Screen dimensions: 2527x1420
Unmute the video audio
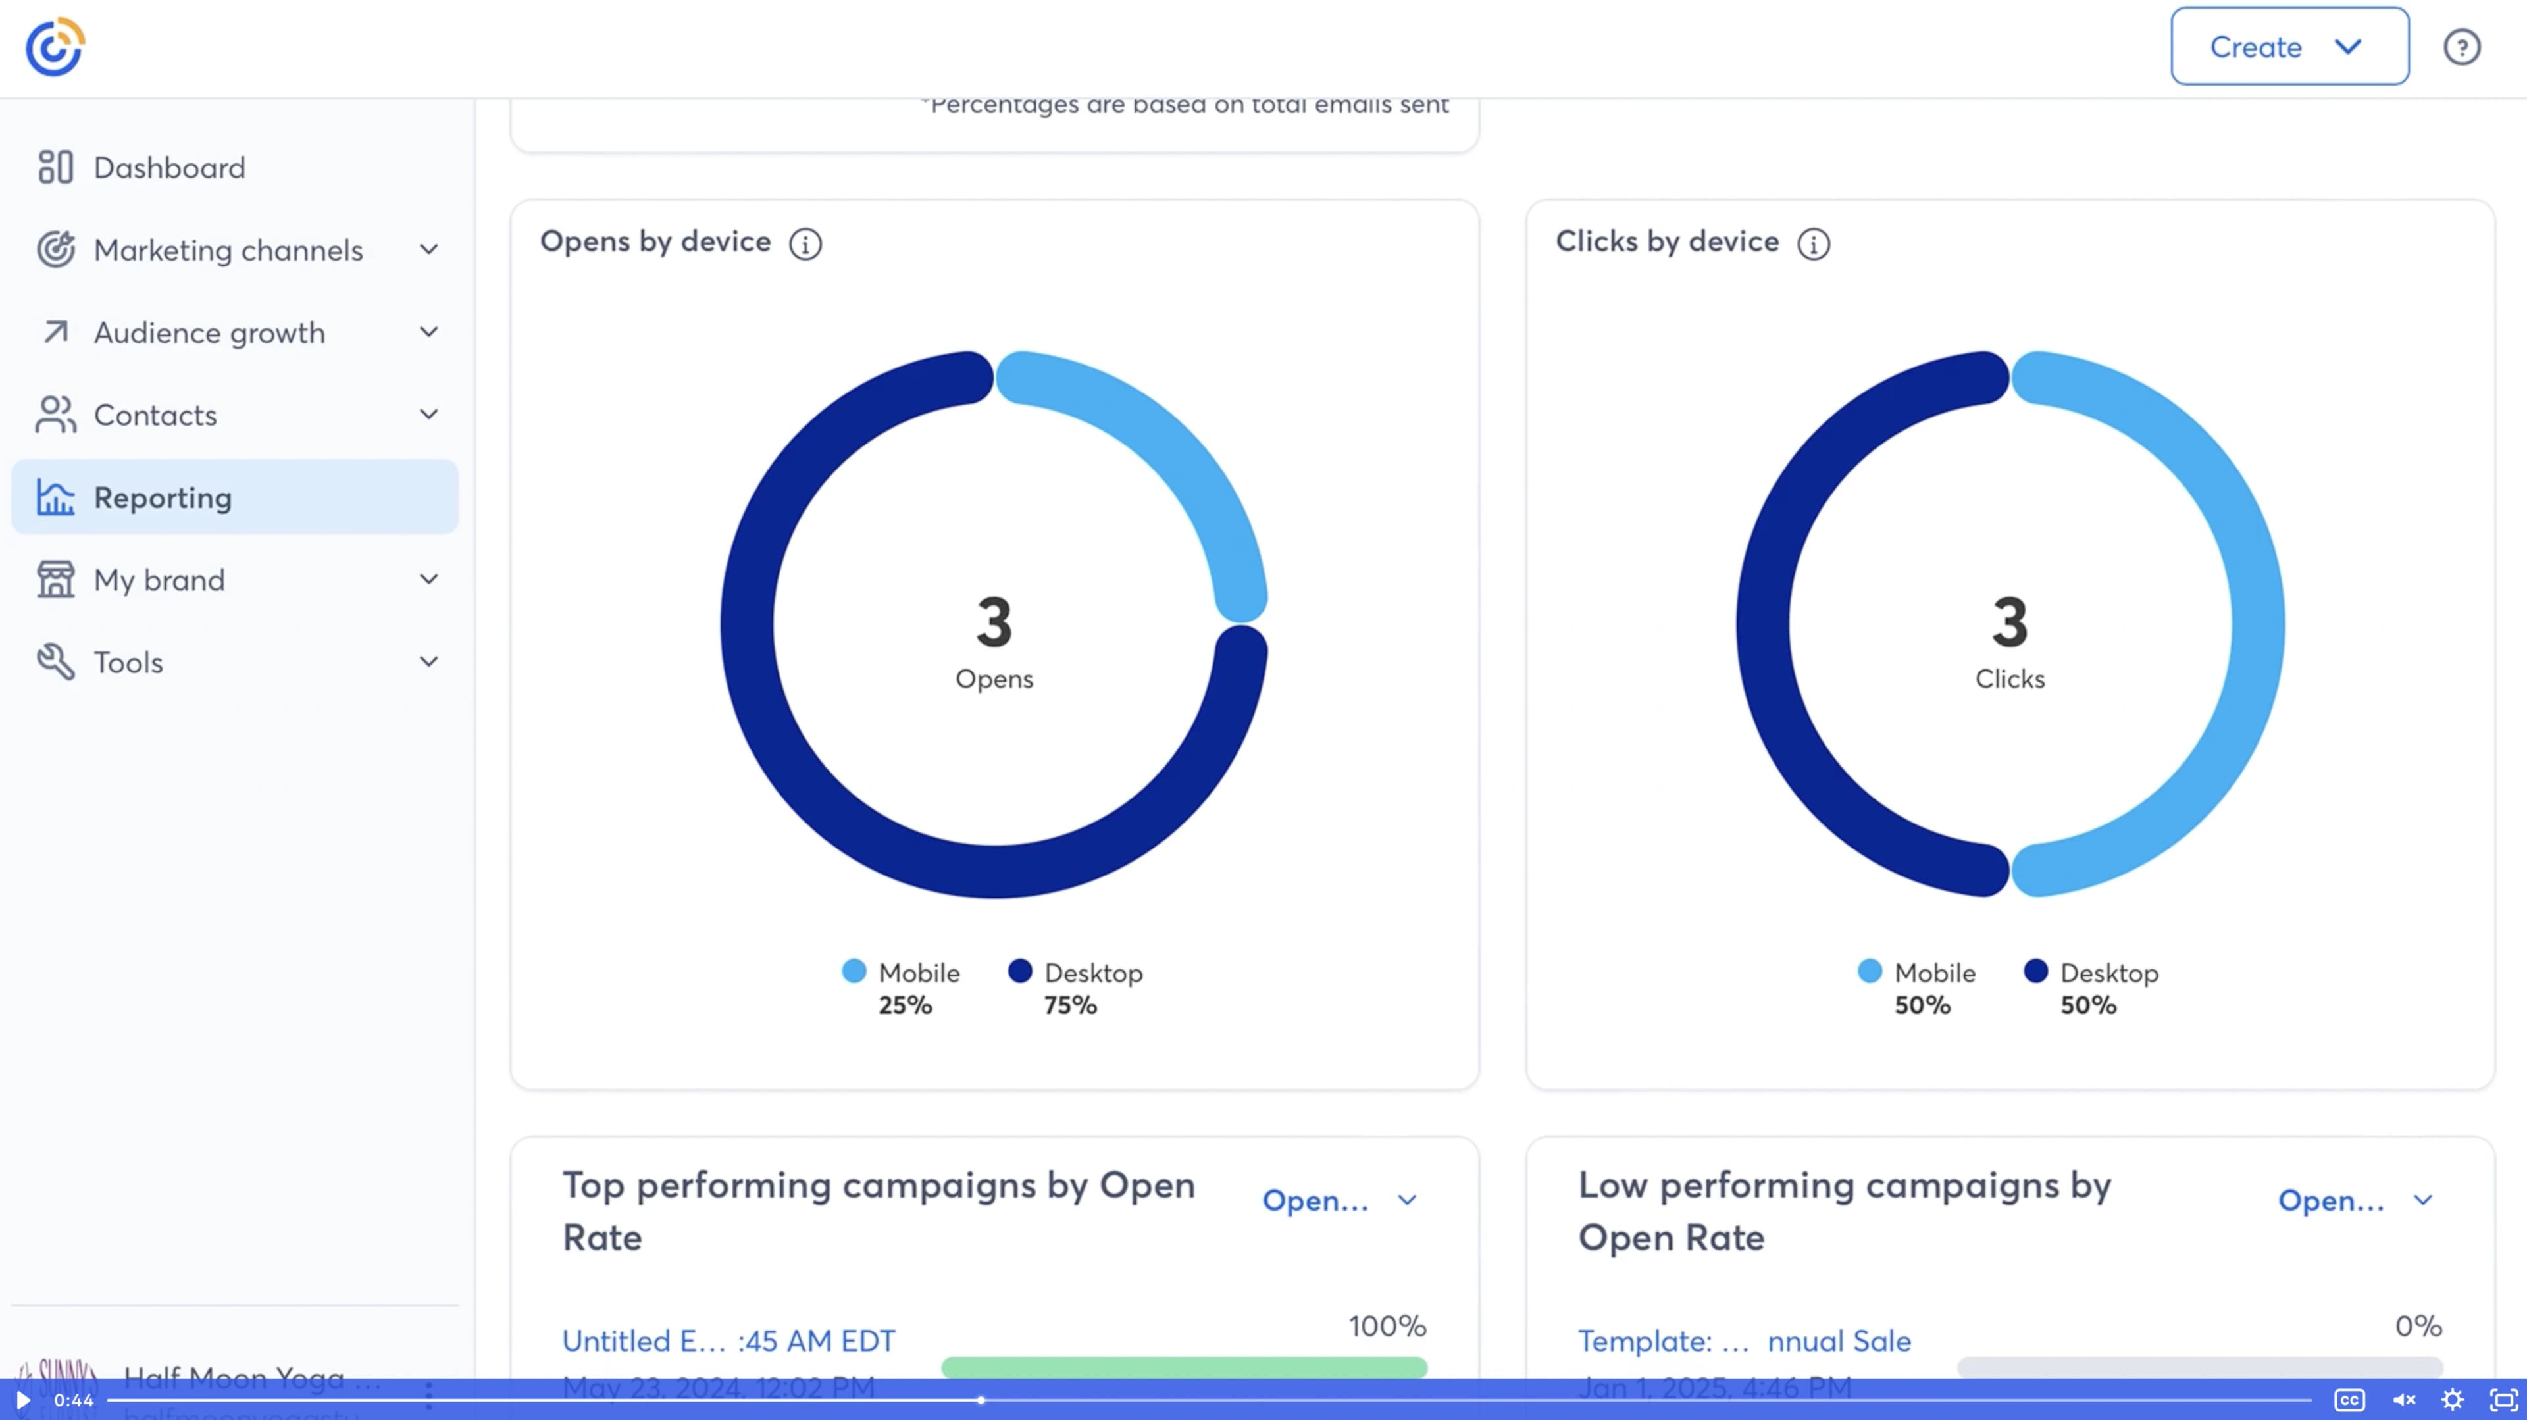(2403, 1400)
